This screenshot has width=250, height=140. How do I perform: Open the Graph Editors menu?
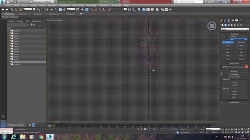(78, 5)
